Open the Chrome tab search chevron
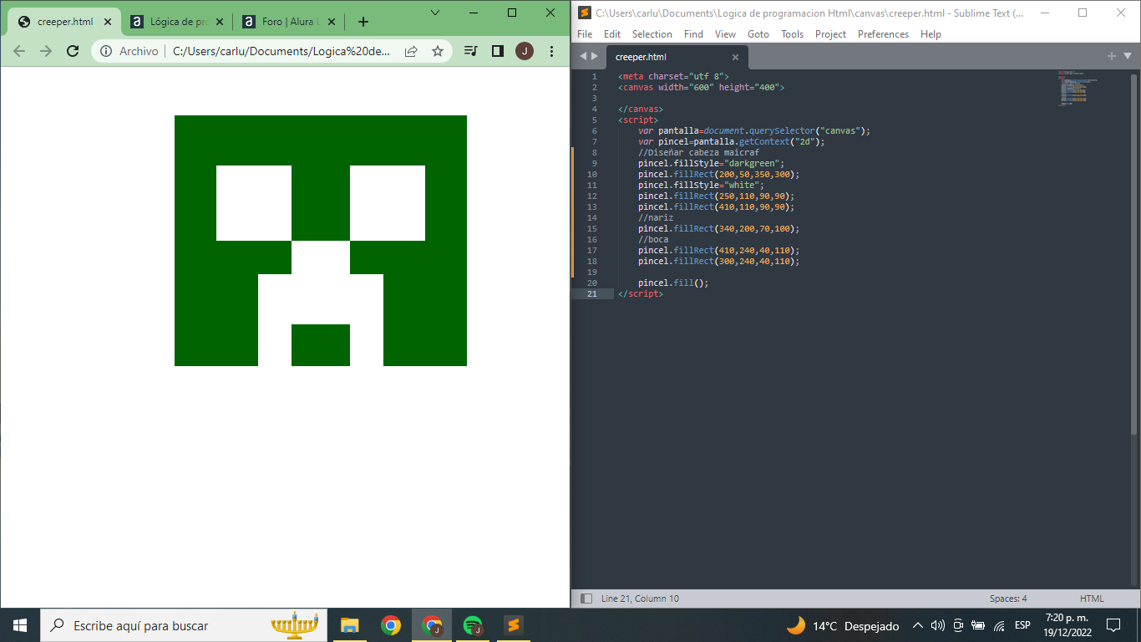Image resolution: width=1141 pixels, height=642 pixels. tap(435, 13)
